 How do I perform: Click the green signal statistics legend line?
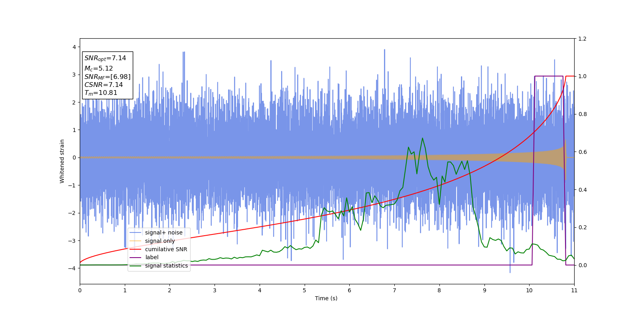(x=136, y=266)
